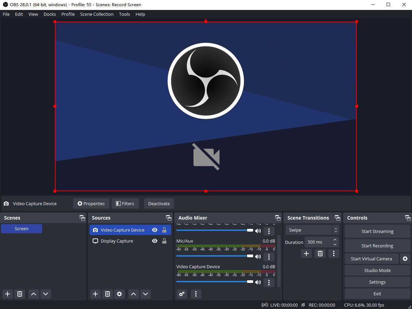
Task: Decrease transition duration with down arrow
Action: (335, 244)
